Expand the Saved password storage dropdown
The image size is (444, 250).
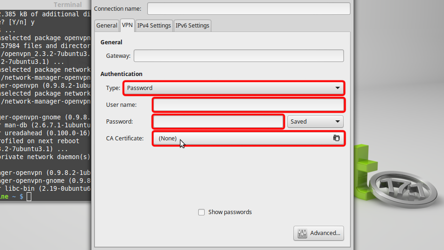(315, 122)
